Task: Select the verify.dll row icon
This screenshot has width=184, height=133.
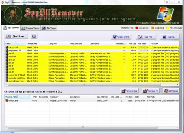Action: point(7,57)
